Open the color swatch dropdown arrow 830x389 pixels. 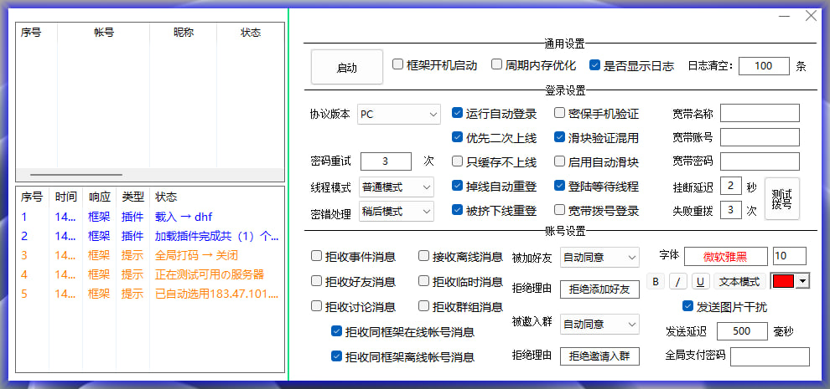pos(803,282)
